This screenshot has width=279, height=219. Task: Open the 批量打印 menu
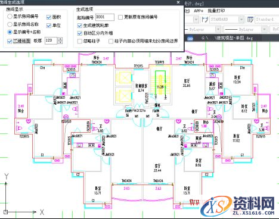(216, 11)
